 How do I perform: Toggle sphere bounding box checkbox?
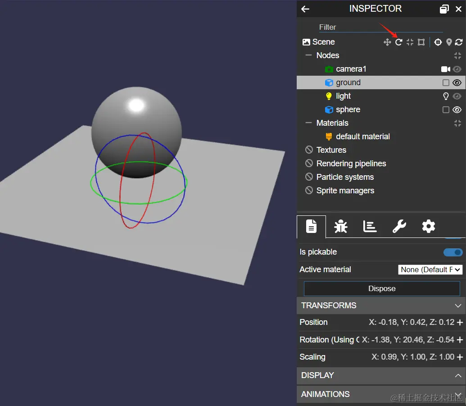(x=446, y=110)
